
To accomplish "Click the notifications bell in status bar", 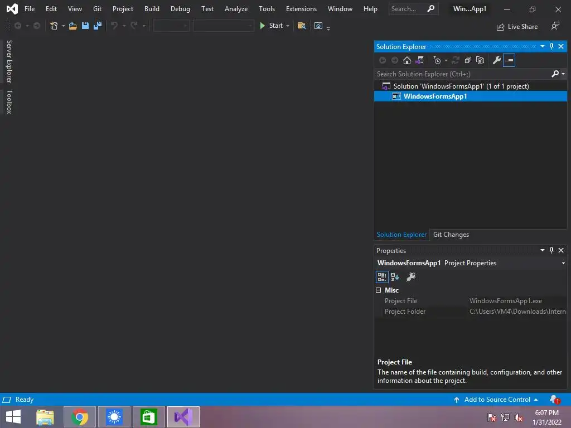I will tap(555, 400).
